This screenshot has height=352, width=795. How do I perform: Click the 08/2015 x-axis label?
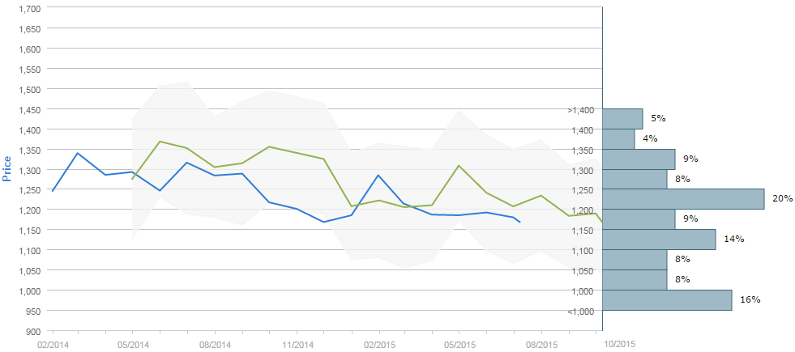(x=541, y=345)
